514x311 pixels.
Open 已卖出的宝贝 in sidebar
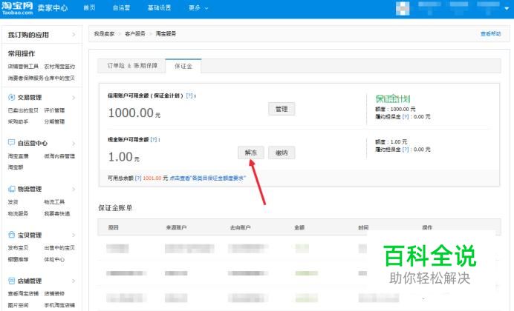pyautogui.click(x=23, y=110)
